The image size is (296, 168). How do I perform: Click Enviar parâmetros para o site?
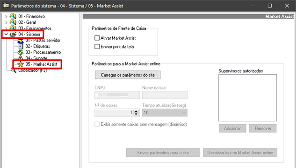click(x=163, y=153)
